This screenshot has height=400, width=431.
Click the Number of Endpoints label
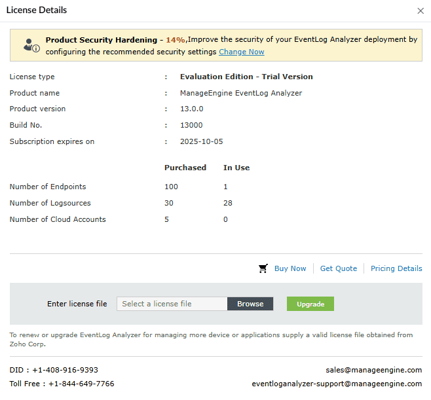tap(48, 187)
